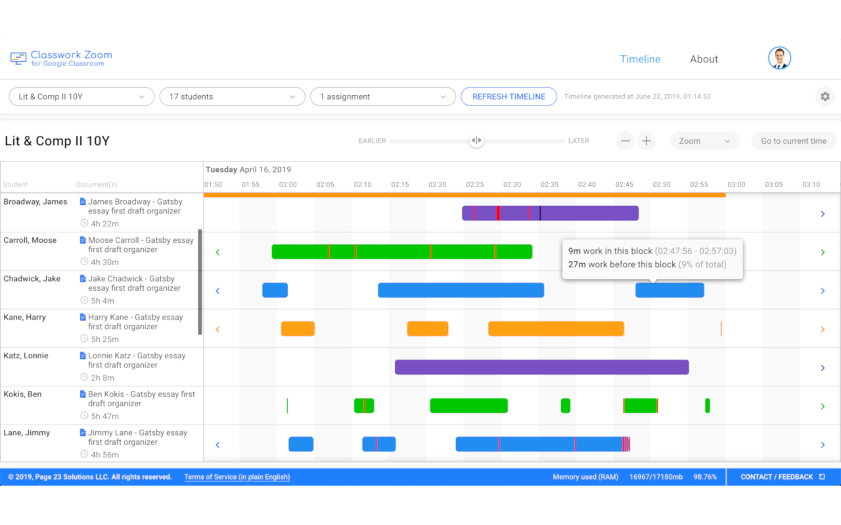Image resolution: width=841 pixels, height=525 pixels.
Task: Expand earlier activity chevron on Jake Chadwick's row
Action: tap(217, 290)
